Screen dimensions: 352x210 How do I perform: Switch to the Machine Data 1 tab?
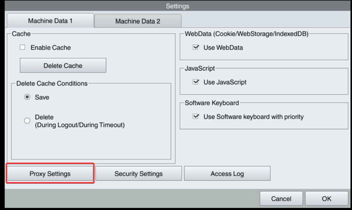click(50, 21)
